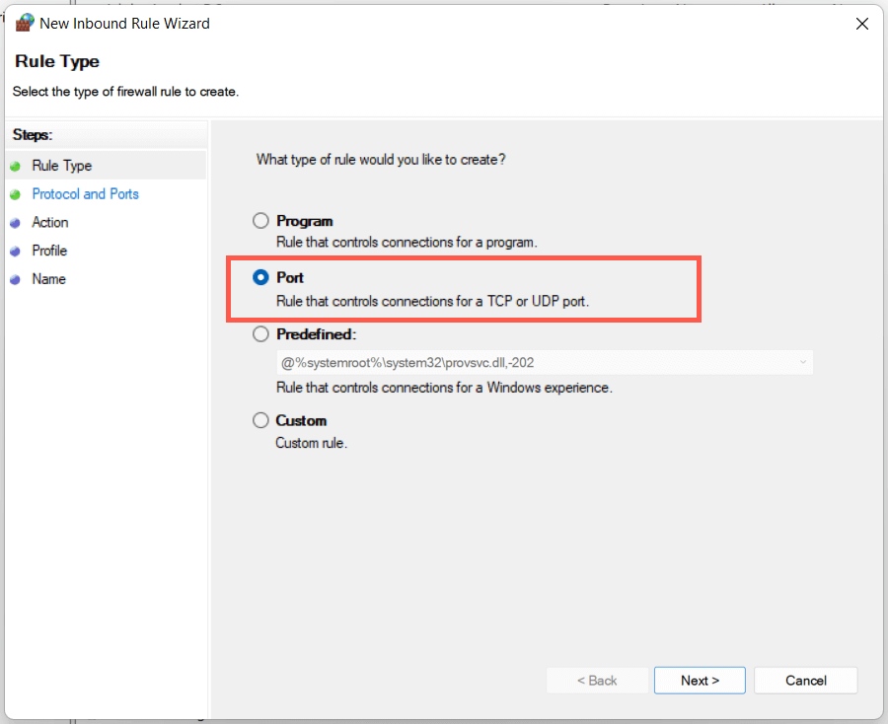Click the firewall wizard icon in title bar
Viewport: 888px width, 724px height.
25,23
